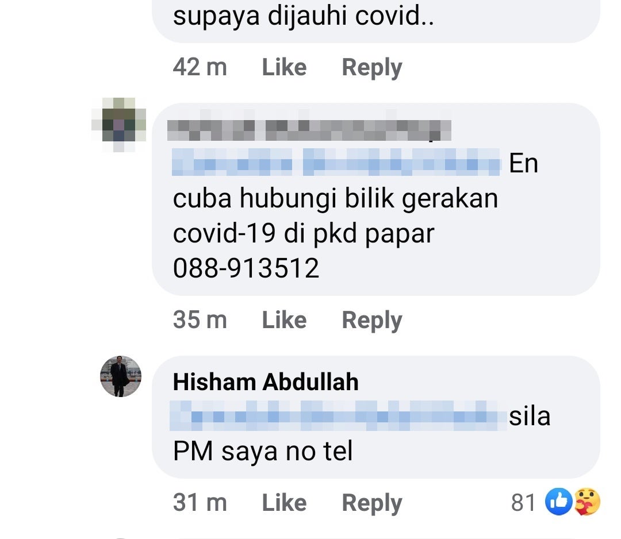Image resolution: width=621 pixels, height=539 pixels.
Task: Open Hisham Abdullah's profile picture
Action: (x=121, y=376)
